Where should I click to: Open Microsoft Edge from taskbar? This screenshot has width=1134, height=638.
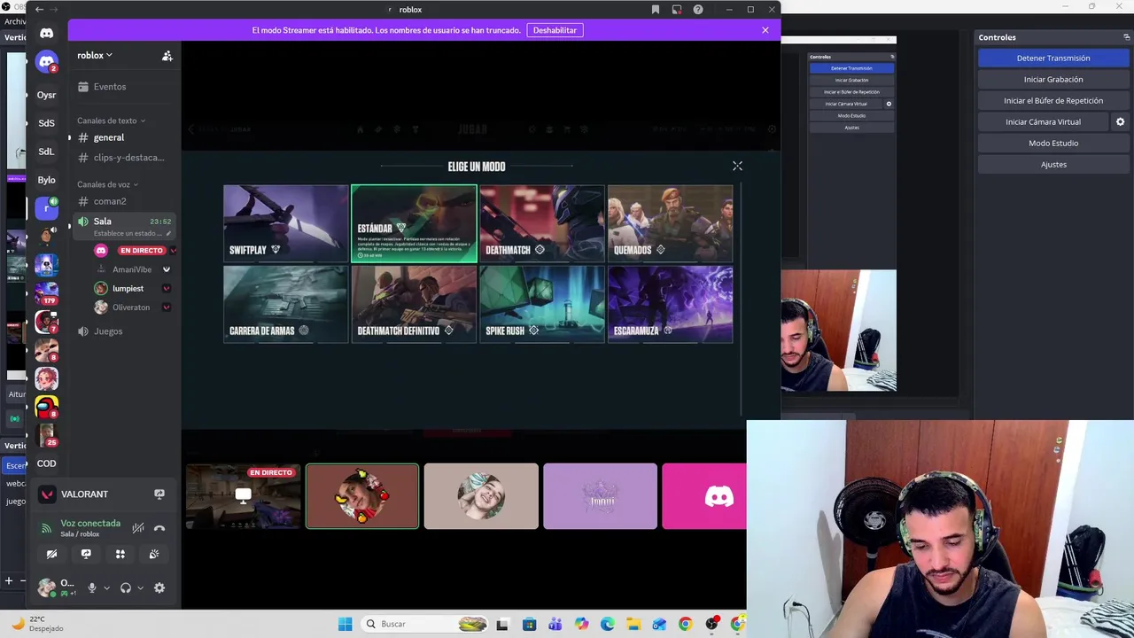[607, 624]
